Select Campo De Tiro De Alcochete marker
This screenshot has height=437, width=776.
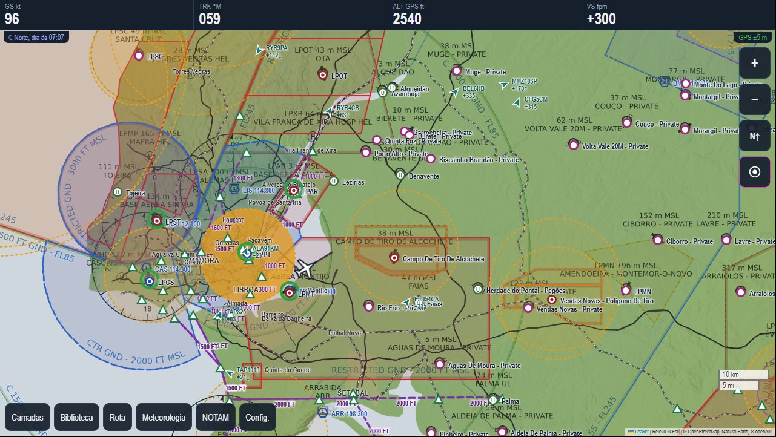tap(394, 258)
